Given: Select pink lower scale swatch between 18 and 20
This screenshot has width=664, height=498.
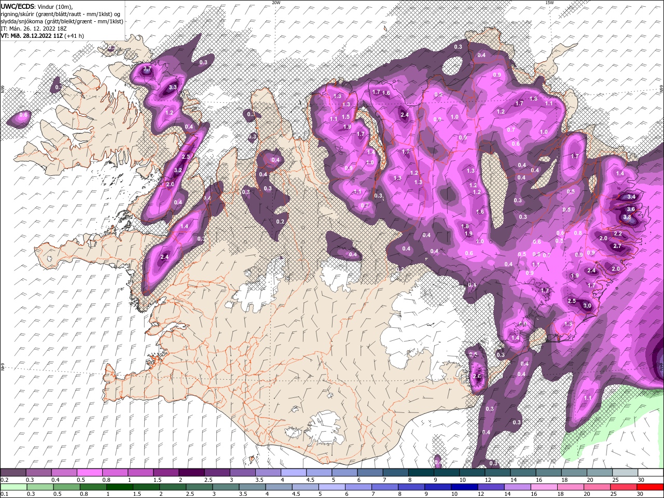Looking at the screenshot, I should click(571, 487).
